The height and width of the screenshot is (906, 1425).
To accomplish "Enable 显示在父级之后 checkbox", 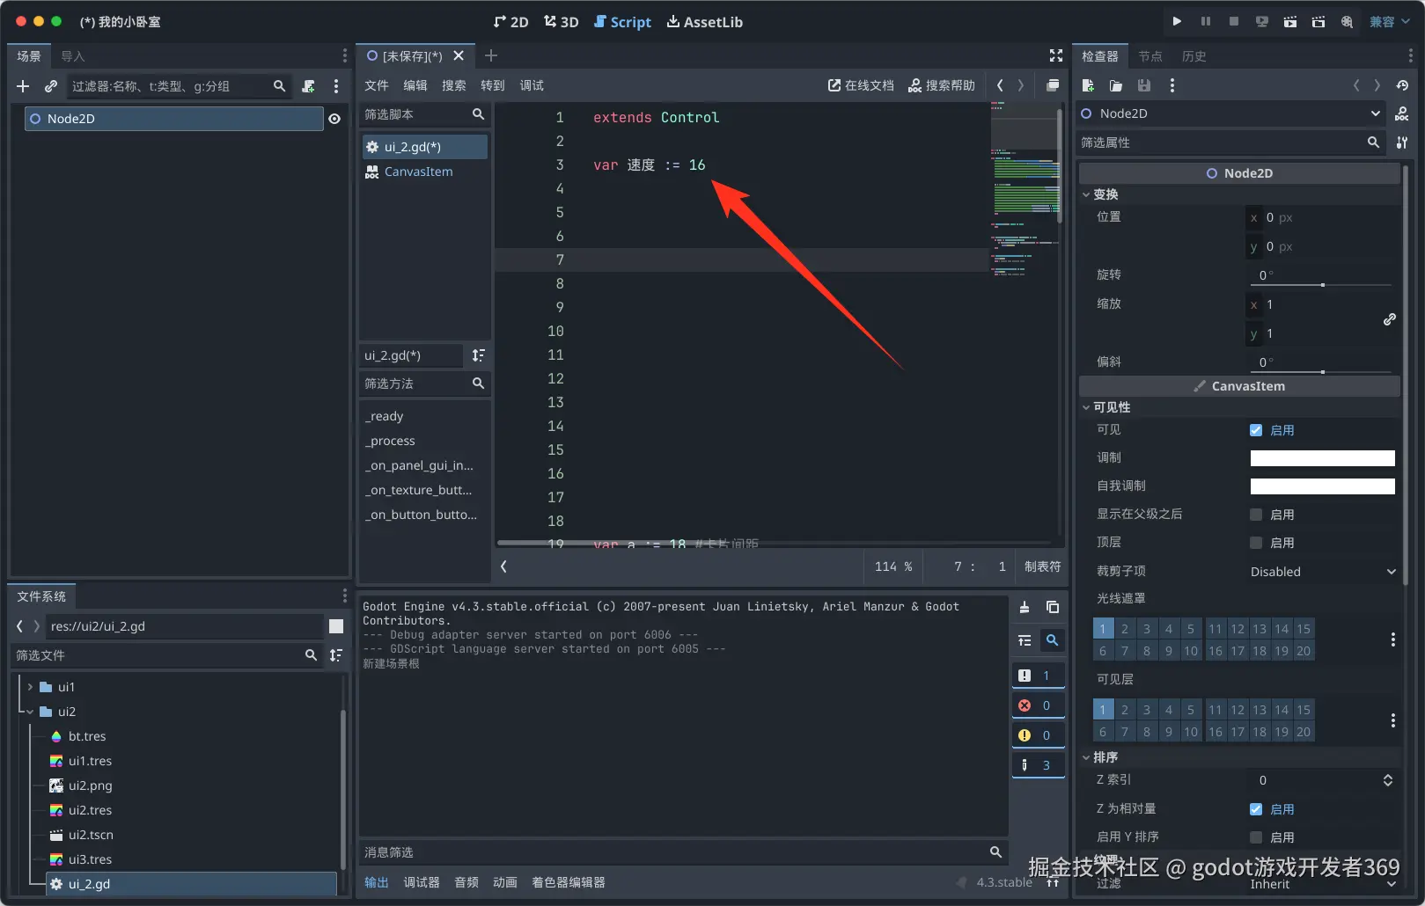I will pyautogui.click(x=1256, y=515).
